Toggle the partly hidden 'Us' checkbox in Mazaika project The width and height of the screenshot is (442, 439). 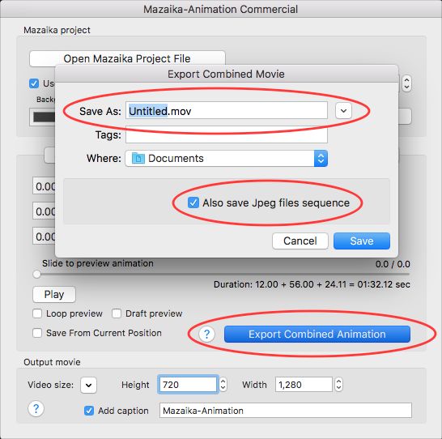pos(34,83)
